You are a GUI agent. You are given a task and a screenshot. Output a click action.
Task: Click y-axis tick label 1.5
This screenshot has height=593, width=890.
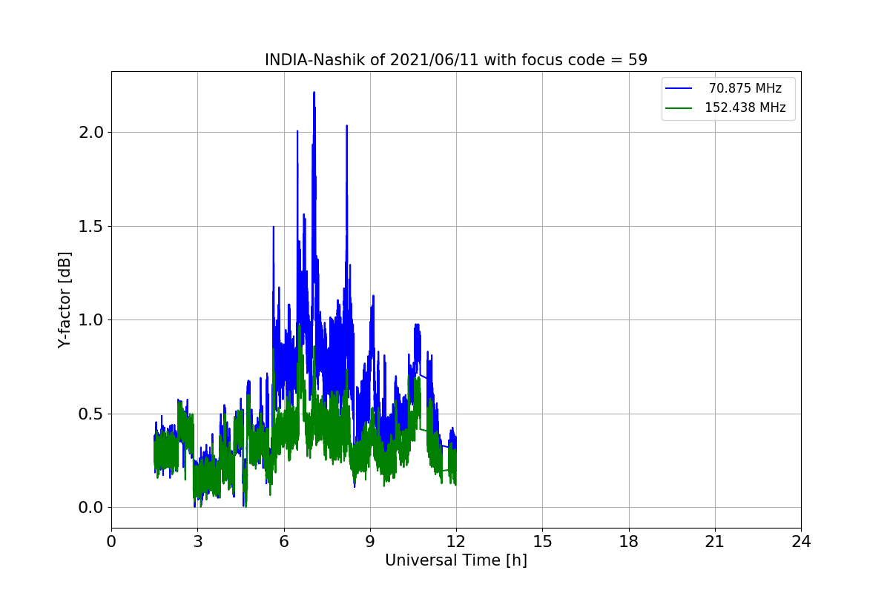pyautogui.click(x=90, y=226)
